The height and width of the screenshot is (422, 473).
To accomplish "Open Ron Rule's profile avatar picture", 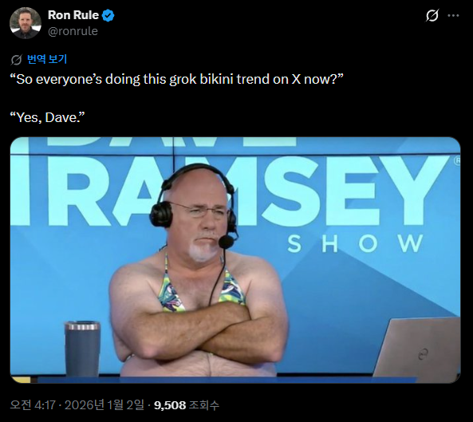I will click(x=26, y=23).
